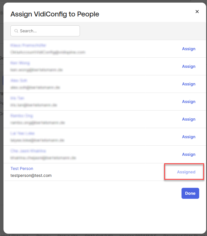Click the magnifier icon in the search box
Screen dimensions: 207x236
[x=16, y=31]
